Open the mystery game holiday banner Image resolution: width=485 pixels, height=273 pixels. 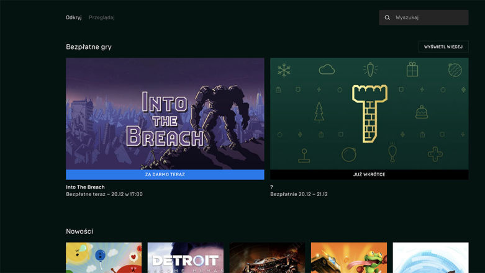click(x=369, y=114)
